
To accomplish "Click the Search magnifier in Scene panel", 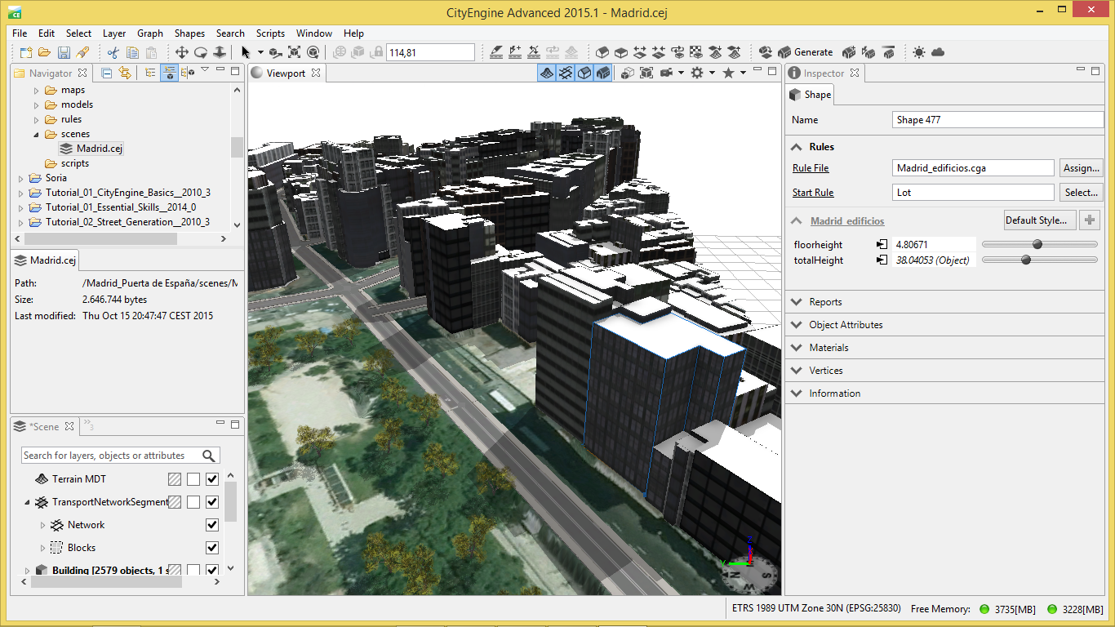I will point(209,456).
